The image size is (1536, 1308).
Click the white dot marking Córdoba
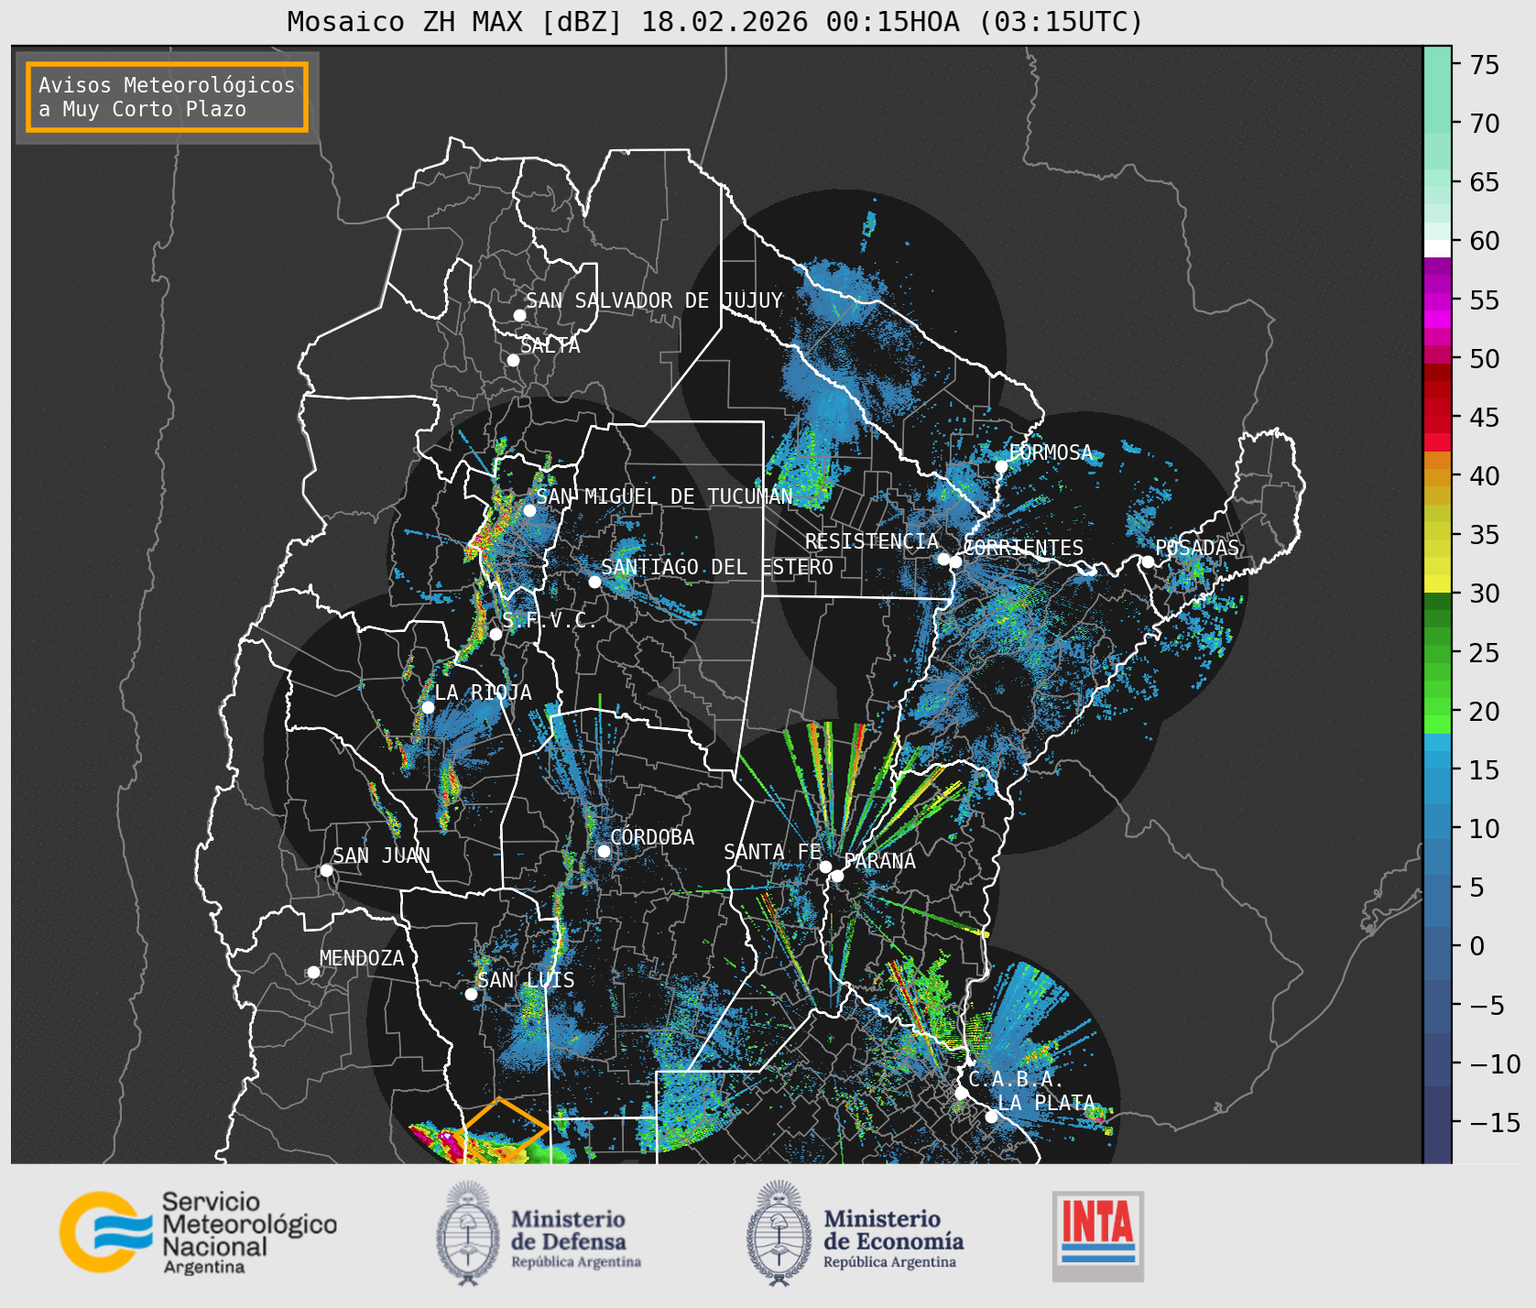pyautogui.click(x=604, y=851)
